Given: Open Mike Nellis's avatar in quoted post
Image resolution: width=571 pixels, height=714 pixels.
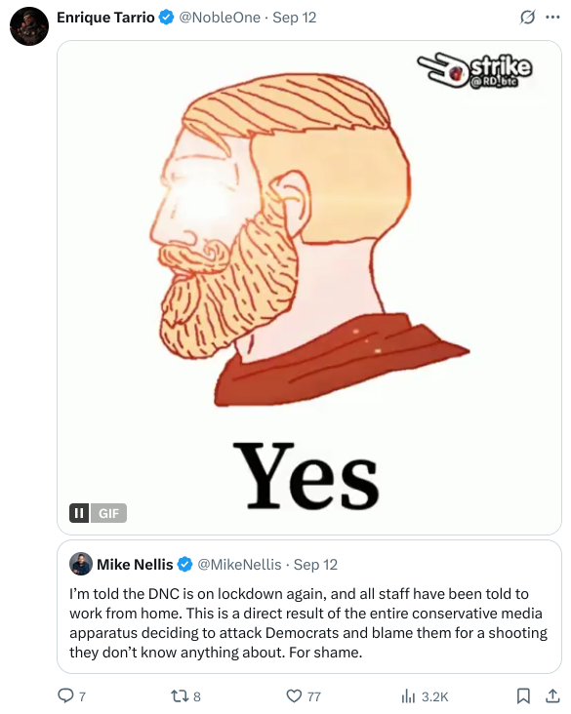Looking at the screenshot, I should click(81, 564).
